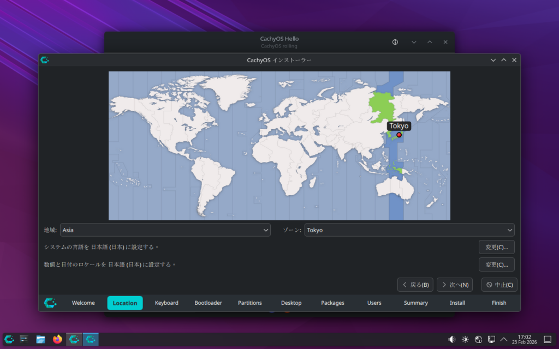
Task: Open the 地域 region dropdown showing Asia
Action: coord(165,230)
